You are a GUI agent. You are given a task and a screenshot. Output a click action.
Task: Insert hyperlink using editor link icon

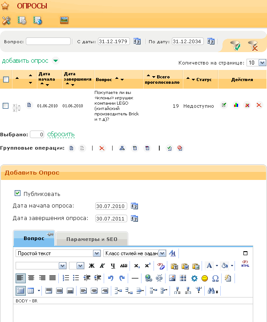point(149,278)
